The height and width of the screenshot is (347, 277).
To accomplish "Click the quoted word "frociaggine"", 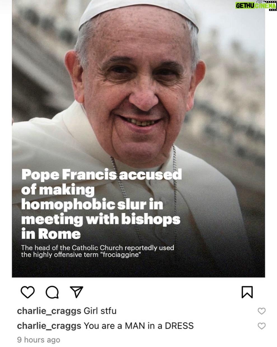I will coord(122,255).
